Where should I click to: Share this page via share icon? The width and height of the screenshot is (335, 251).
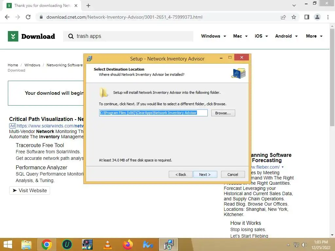click(283, 17)
